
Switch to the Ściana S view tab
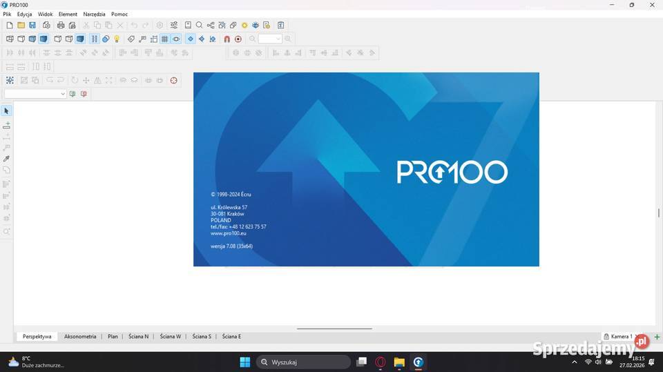click(x=202, y=337)
